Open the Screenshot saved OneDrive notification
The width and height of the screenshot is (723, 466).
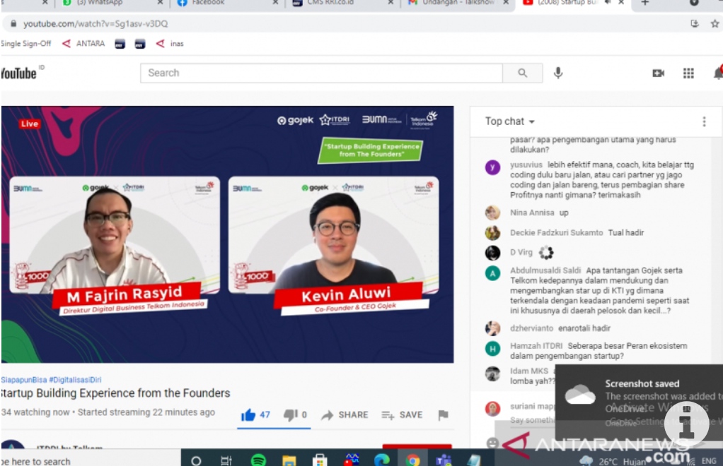pos(639,402)
